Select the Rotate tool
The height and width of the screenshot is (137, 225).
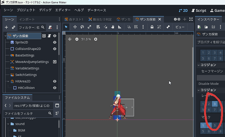pyautogui.click(x=82, y=27)
